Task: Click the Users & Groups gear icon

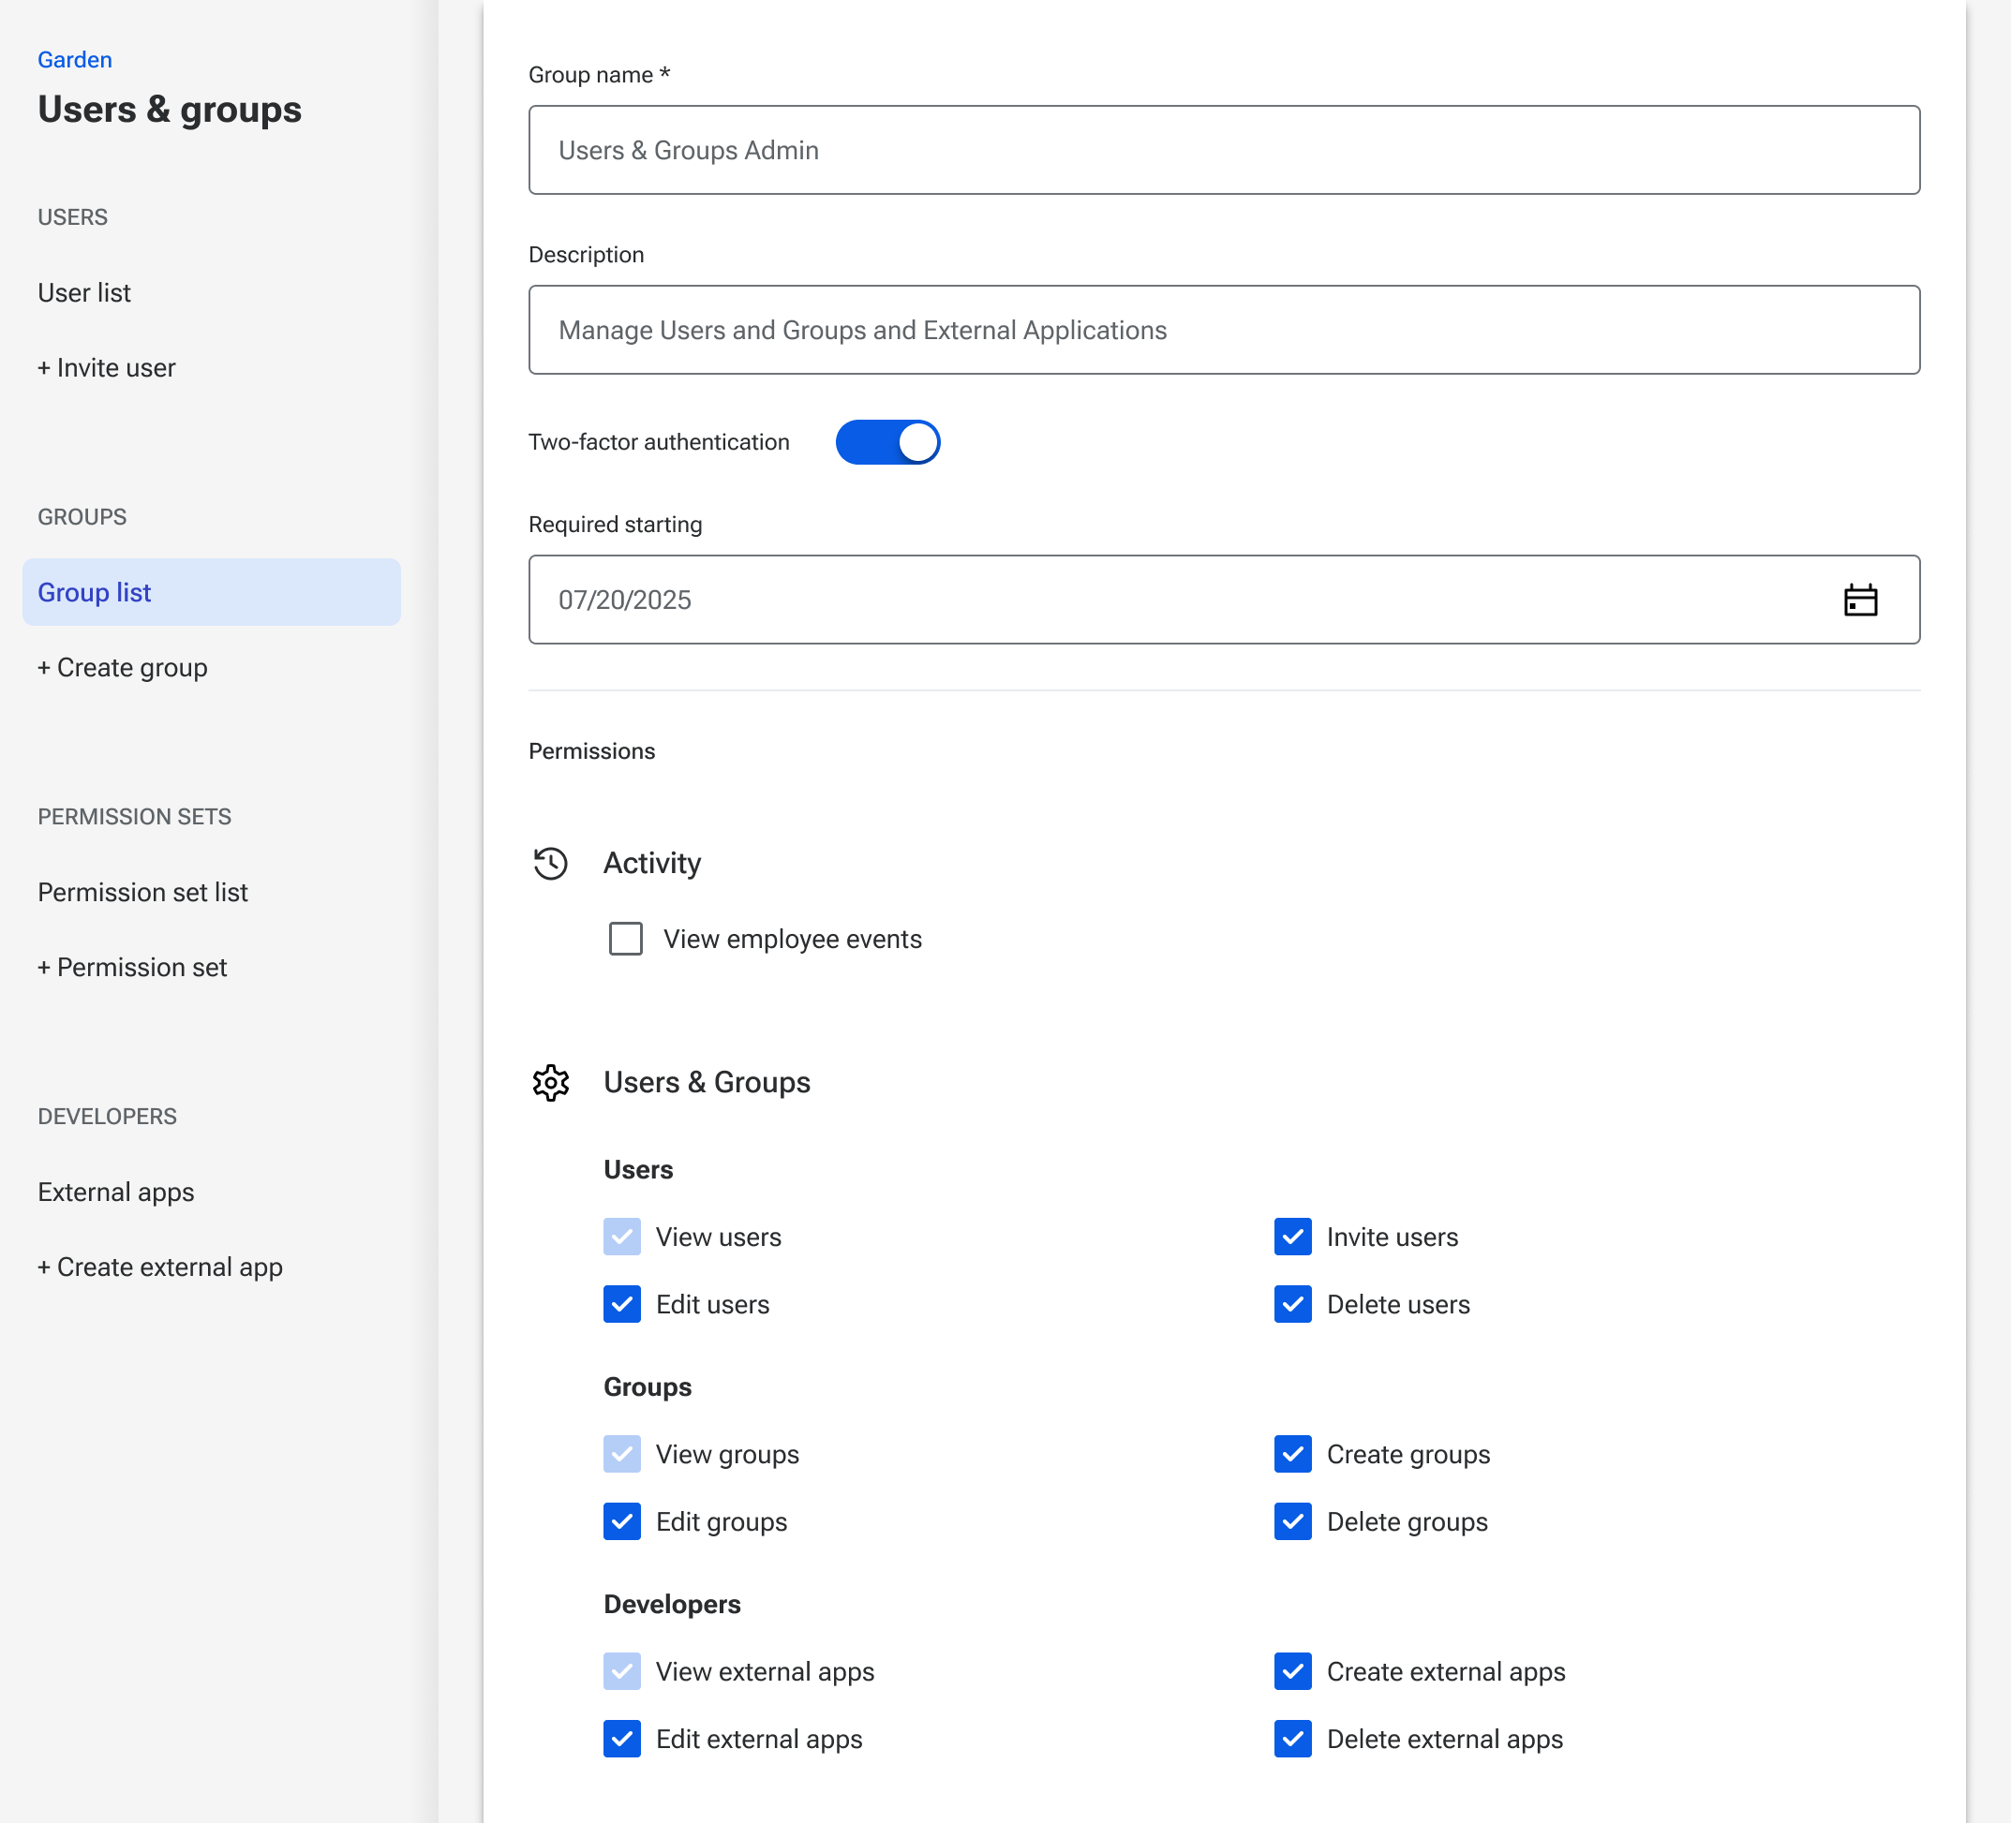Action: point(551,1083)
